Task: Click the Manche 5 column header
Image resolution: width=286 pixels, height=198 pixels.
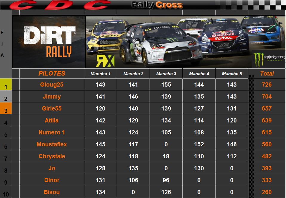Action: 232,74
